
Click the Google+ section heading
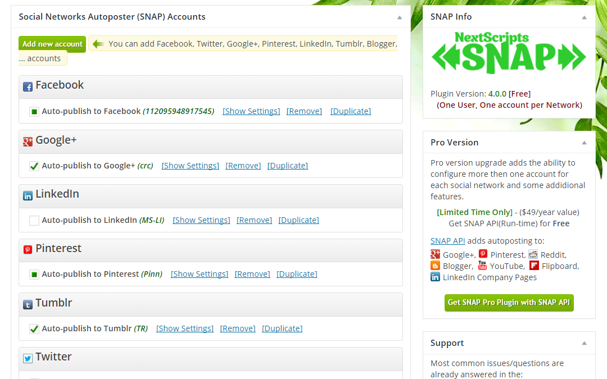[x=56, y=140]
